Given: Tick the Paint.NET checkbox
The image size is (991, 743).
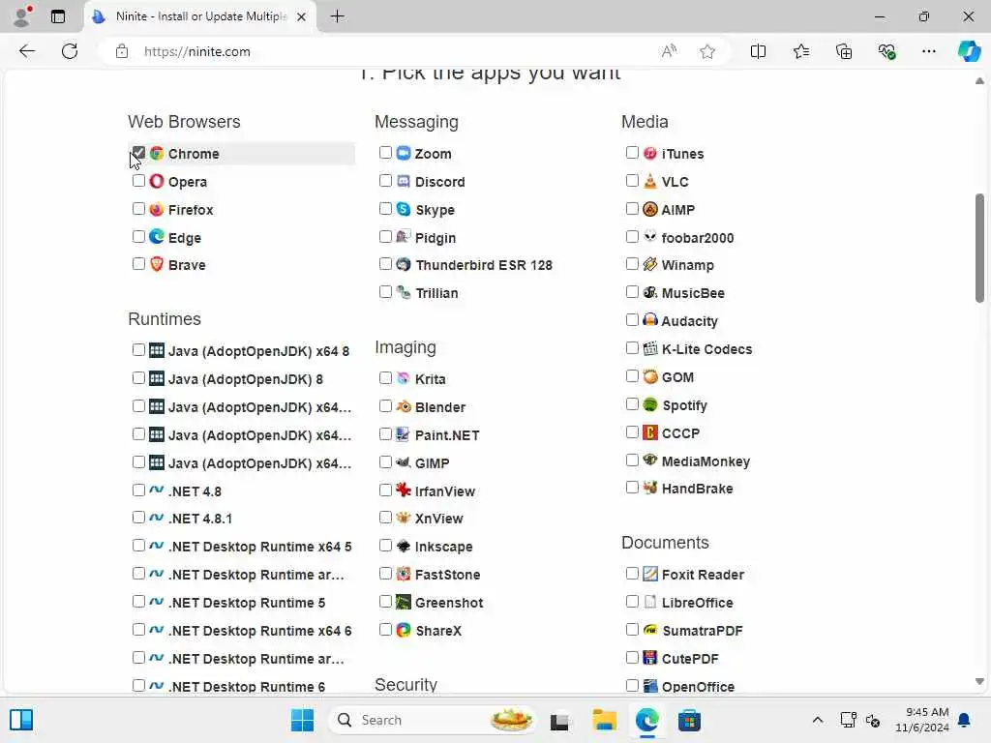Looking at the screenshot, I should [385, 434].
